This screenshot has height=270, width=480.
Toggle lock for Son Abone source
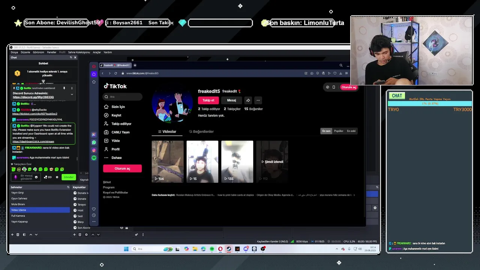coord(127,228)
